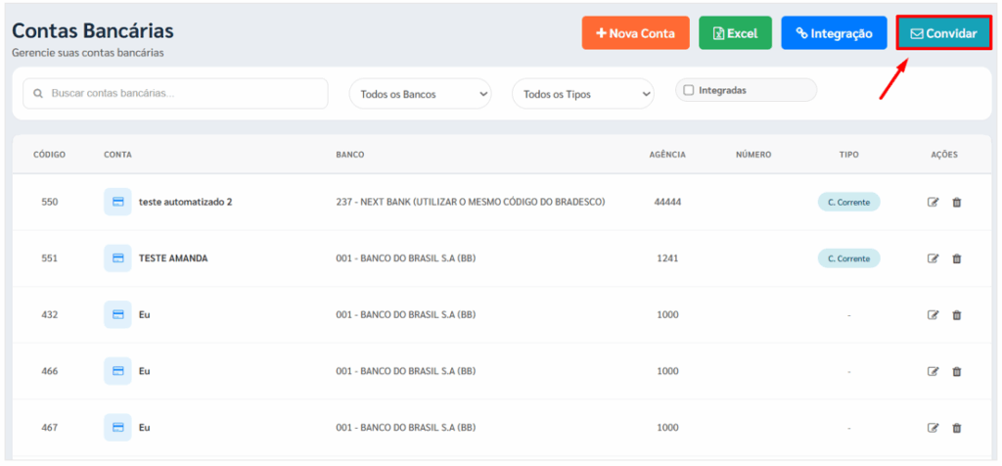Click edit icon for account 550

click(x=933, y=203)
